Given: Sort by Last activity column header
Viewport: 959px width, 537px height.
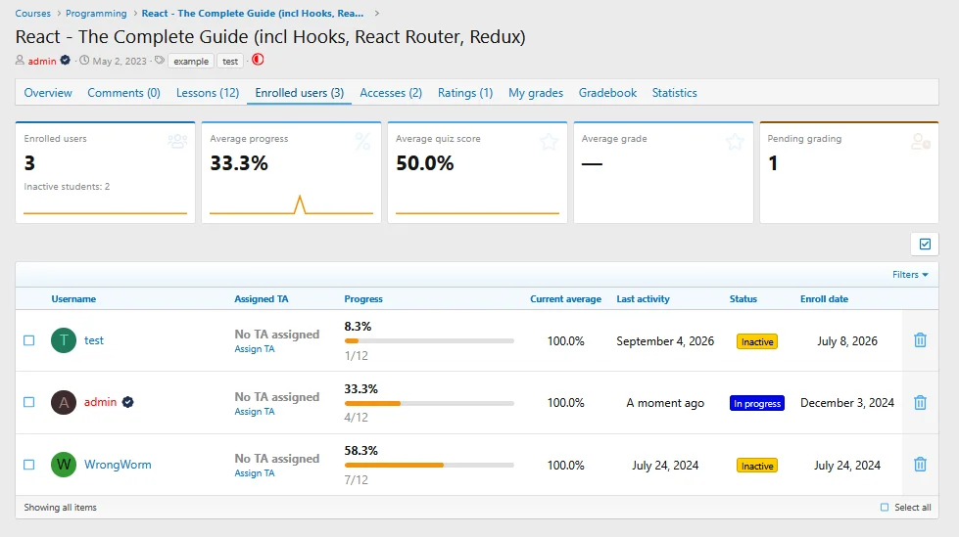Looking at the screenshot, I should coord(643,298).
